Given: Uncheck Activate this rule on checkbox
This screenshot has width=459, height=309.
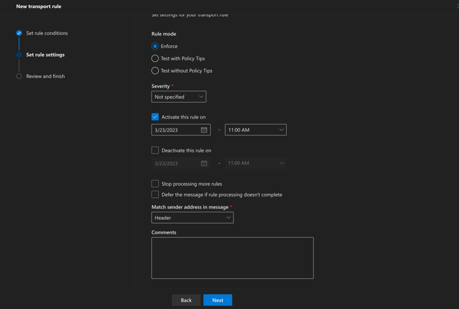Looking at the screenshot, I should [155, 117].
